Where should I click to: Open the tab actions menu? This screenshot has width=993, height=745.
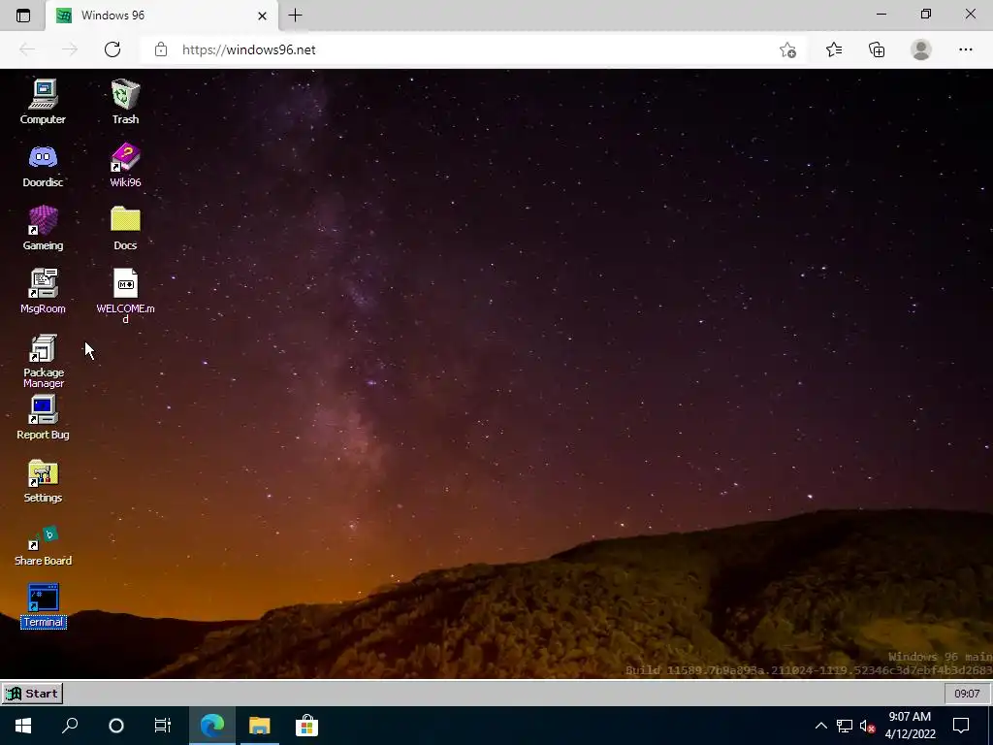pyautogui.click(x=23, y=16)
